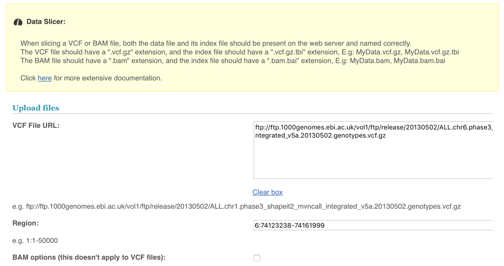Focus the VCF File URL text box
The image size is (504, 266).
click(x=373, y=150)
